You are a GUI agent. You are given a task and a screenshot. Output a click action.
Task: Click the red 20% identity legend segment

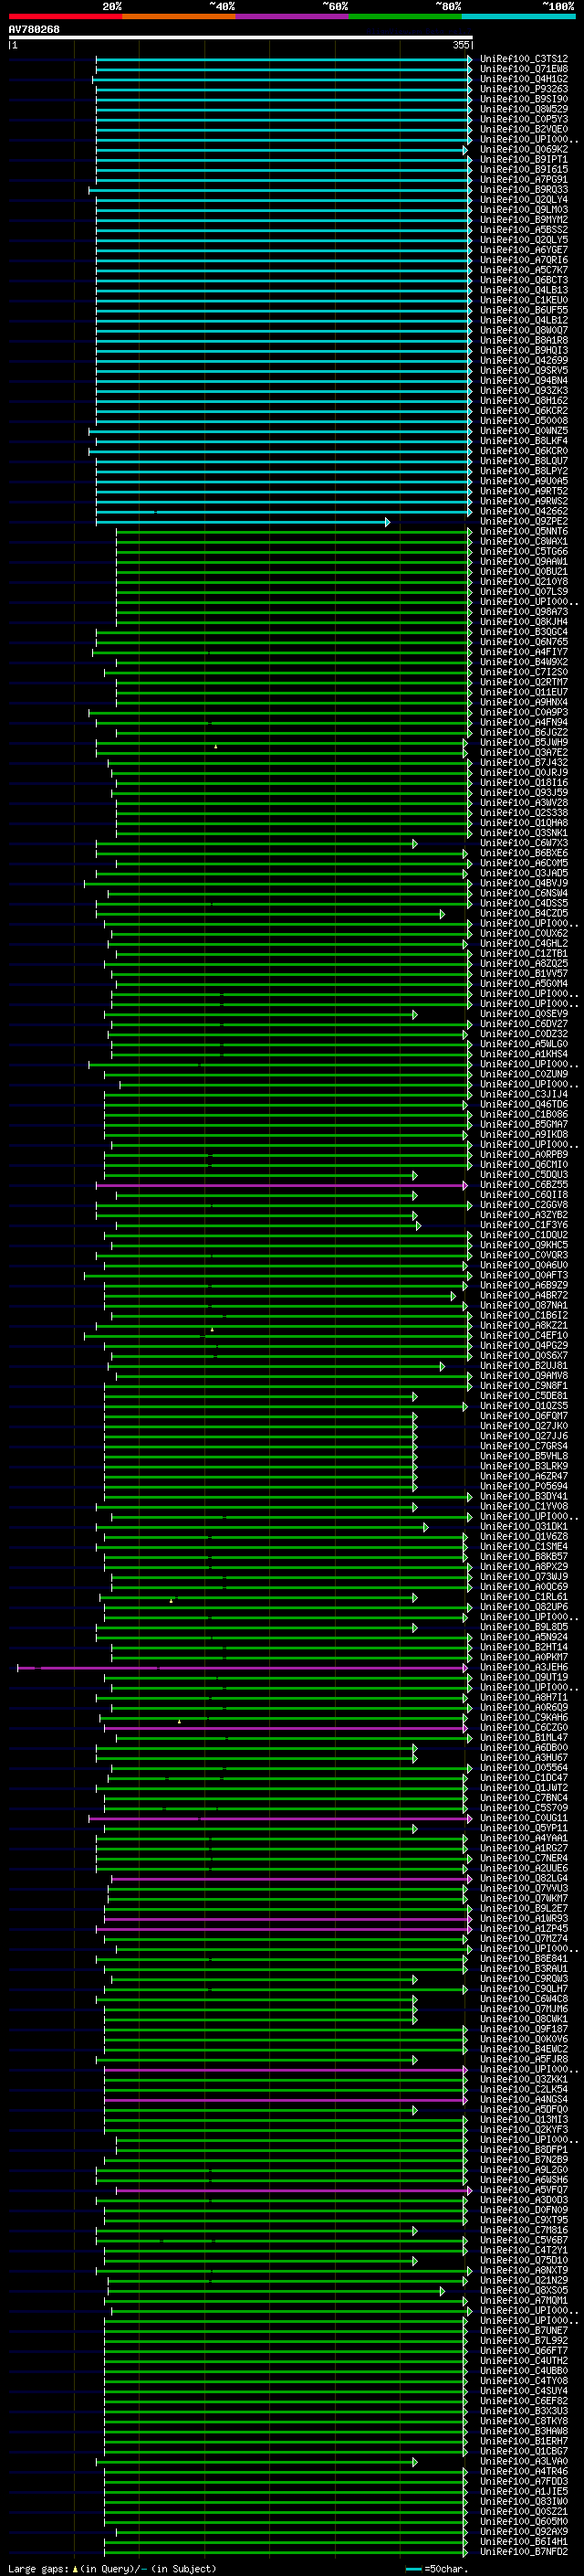pos(65,16)
